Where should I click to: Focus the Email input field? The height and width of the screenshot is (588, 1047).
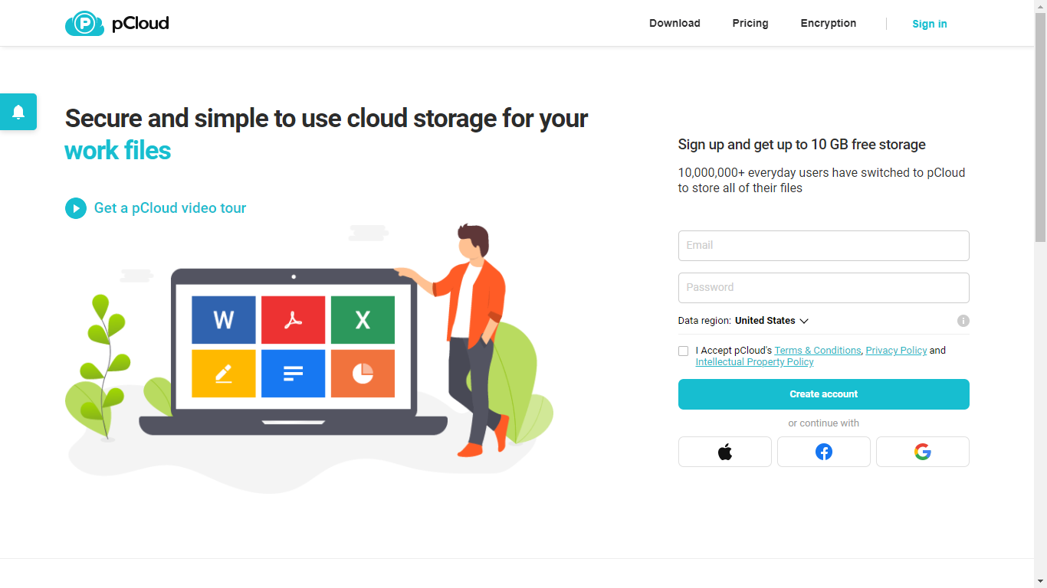pyautogui.click(x=824, y=246)
